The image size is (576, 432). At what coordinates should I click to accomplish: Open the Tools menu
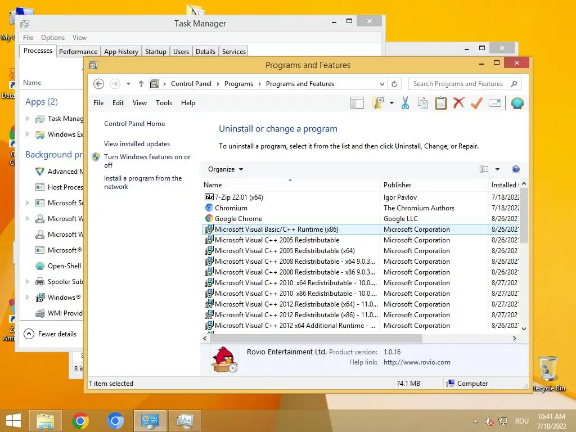164,103
